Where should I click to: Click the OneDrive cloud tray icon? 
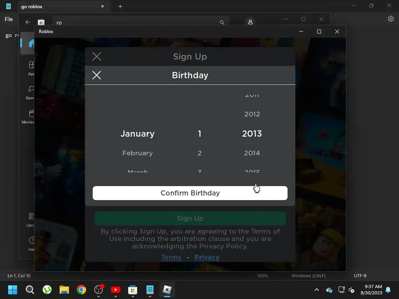pos(329,290)
